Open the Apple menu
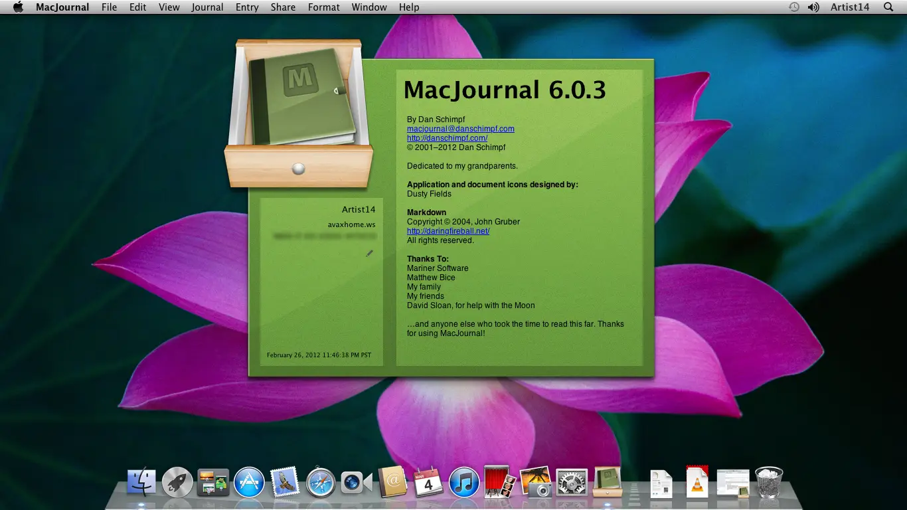 18,7
